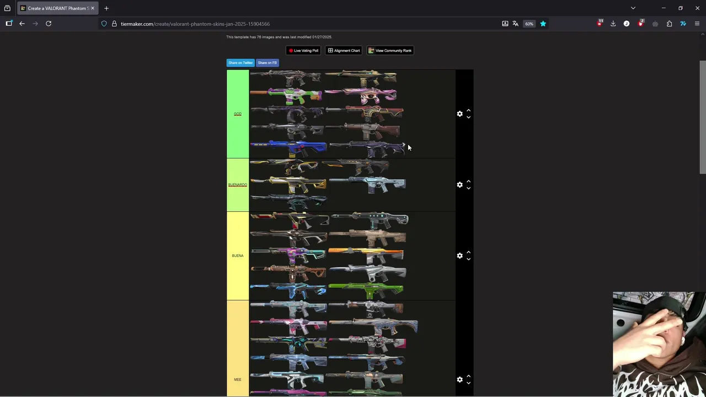This screenshot has height=397, width=706.
Task: Click the Live Voting Poll button
Action: tap(303, 50)
